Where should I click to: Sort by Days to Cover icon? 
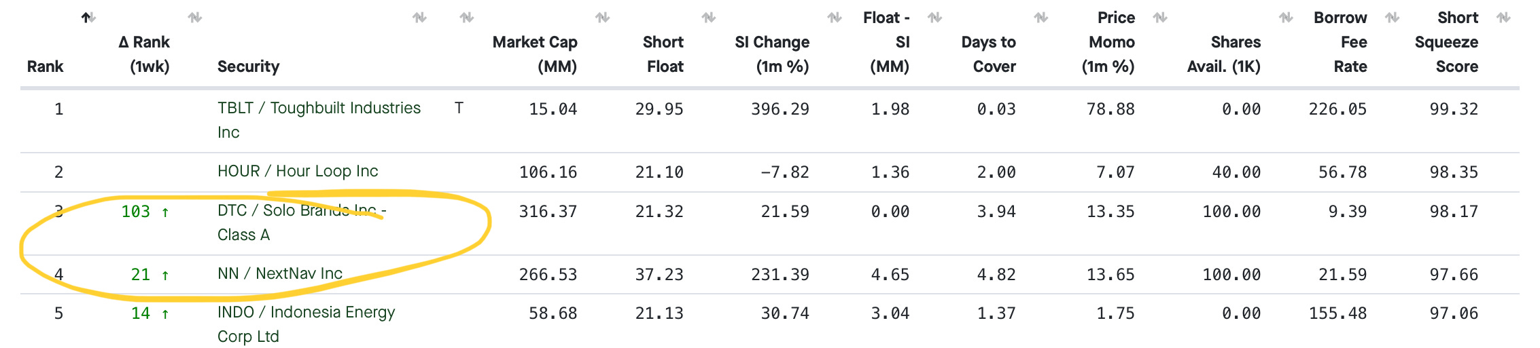point(1041,18)
